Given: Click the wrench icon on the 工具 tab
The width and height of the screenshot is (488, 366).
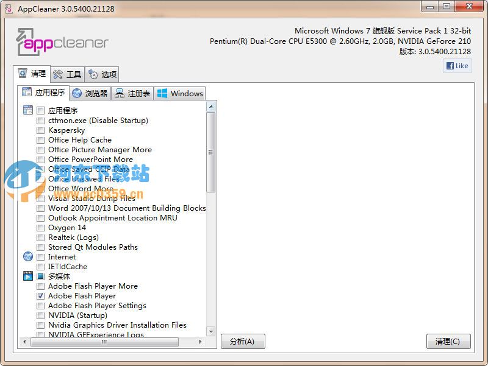Looking at the screenshot, I should (x=57, y=74).
